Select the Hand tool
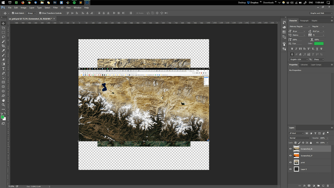This screenshot has height=188, width=334. pos(3,100)
